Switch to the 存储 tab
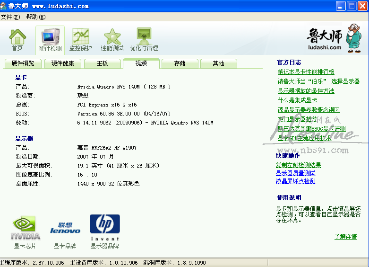 pos(180,63)
